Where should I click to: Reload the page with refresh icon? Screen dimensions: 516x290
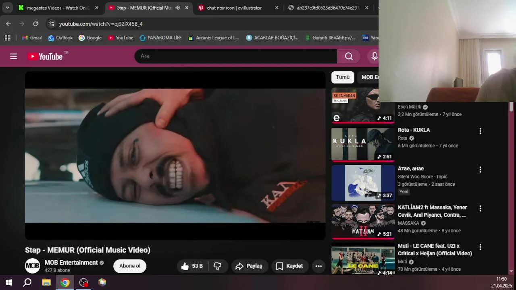click(x=35, y=24)
